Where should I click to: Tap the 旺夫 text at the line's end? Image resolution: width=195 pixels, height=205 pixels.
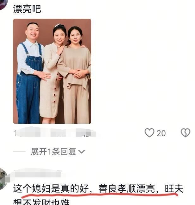tap(174, 189)
